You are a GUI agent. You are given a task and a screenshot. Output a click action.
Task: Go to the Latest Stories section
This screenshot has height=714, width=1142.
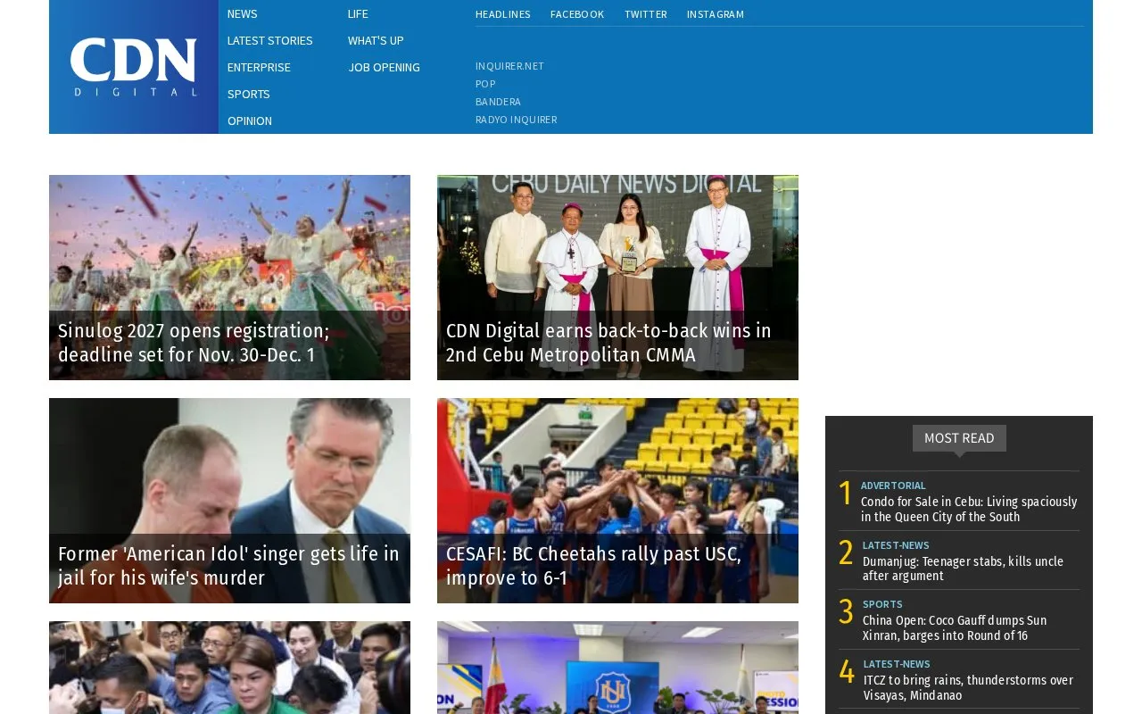tap(269, 41)
